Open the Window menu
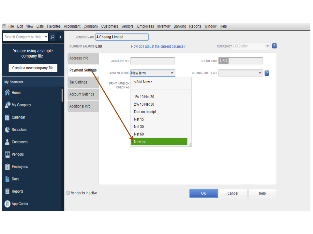 point(210,26)
